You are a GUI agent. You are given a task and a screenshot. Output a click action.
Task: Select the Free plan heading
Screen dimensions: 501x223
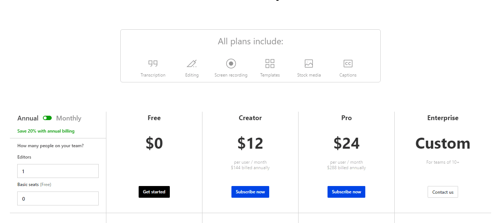(154, 118)
